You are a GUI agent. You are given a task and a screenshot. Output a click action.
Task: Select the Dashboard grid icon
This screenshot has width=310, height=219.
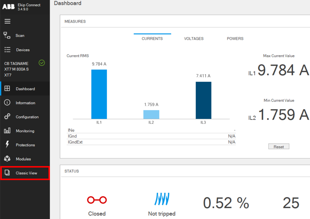pyautogui.click(x=7, y=89)
